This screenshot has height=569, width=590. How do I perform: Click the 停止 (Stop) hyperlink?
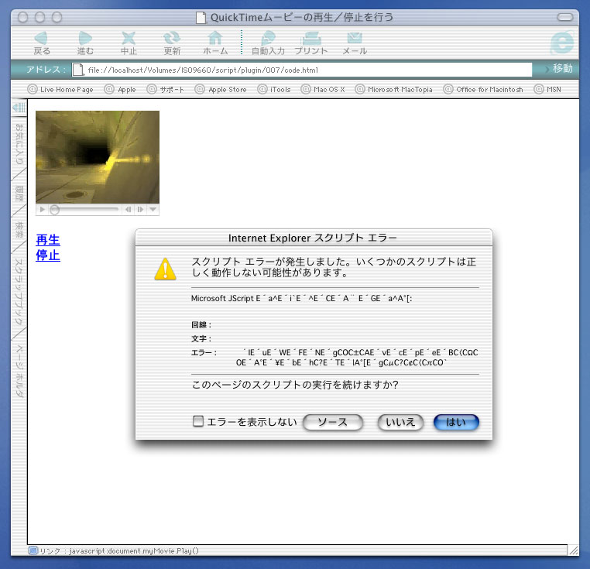[x=48, y=255]
